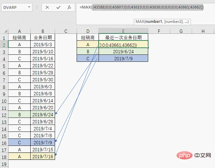This screenshot has height=168, width=215.
Task: Open the Insert Function fx dialog
Action: click(x=69, y=7)
